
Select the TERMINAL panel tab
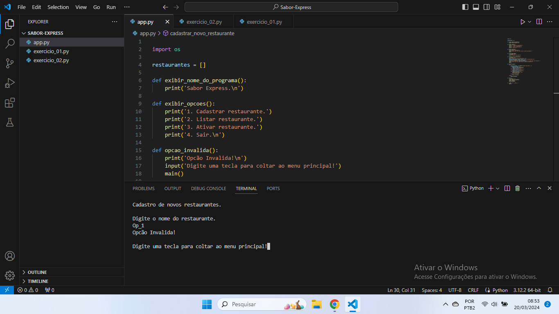click(x=246, y=188)
